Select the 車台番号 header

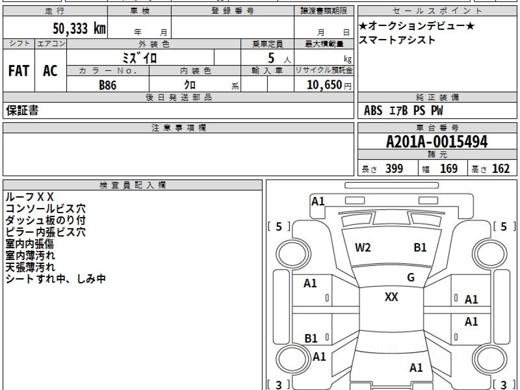[x=438, y=128]
